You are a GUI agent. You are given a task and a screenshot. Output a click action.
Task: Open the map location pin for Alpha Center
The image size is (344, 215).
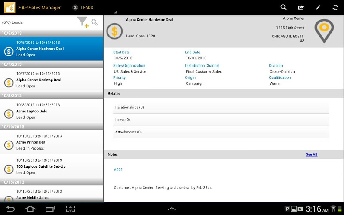pos(324,31)
